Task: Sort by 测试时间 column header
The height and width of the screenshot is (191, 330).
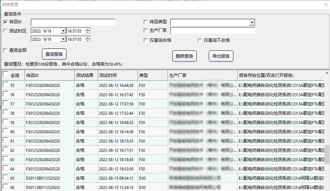Action: click(117, 76)
